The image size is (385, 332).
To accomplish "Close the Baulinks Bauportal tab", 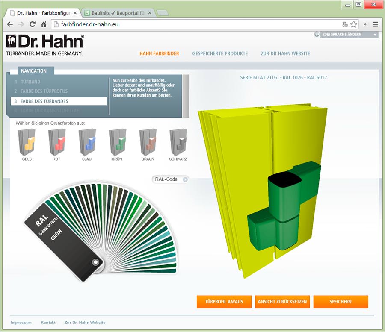I will click(150, 13).
